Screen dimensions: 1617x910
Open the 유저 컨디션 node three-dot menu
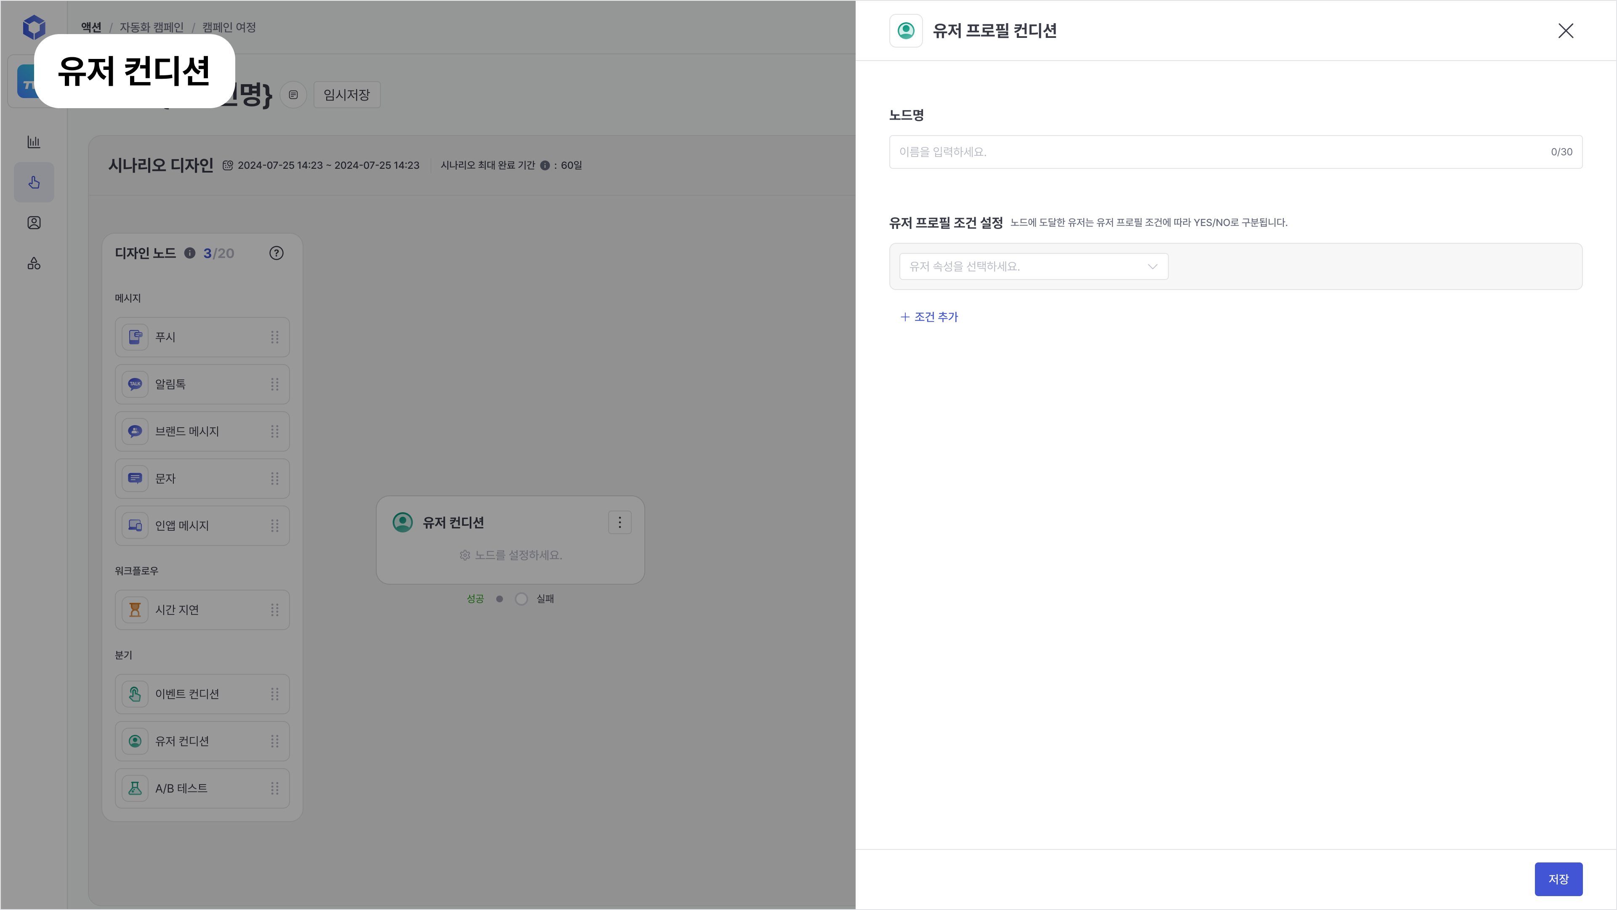click(x=620, y=522)
